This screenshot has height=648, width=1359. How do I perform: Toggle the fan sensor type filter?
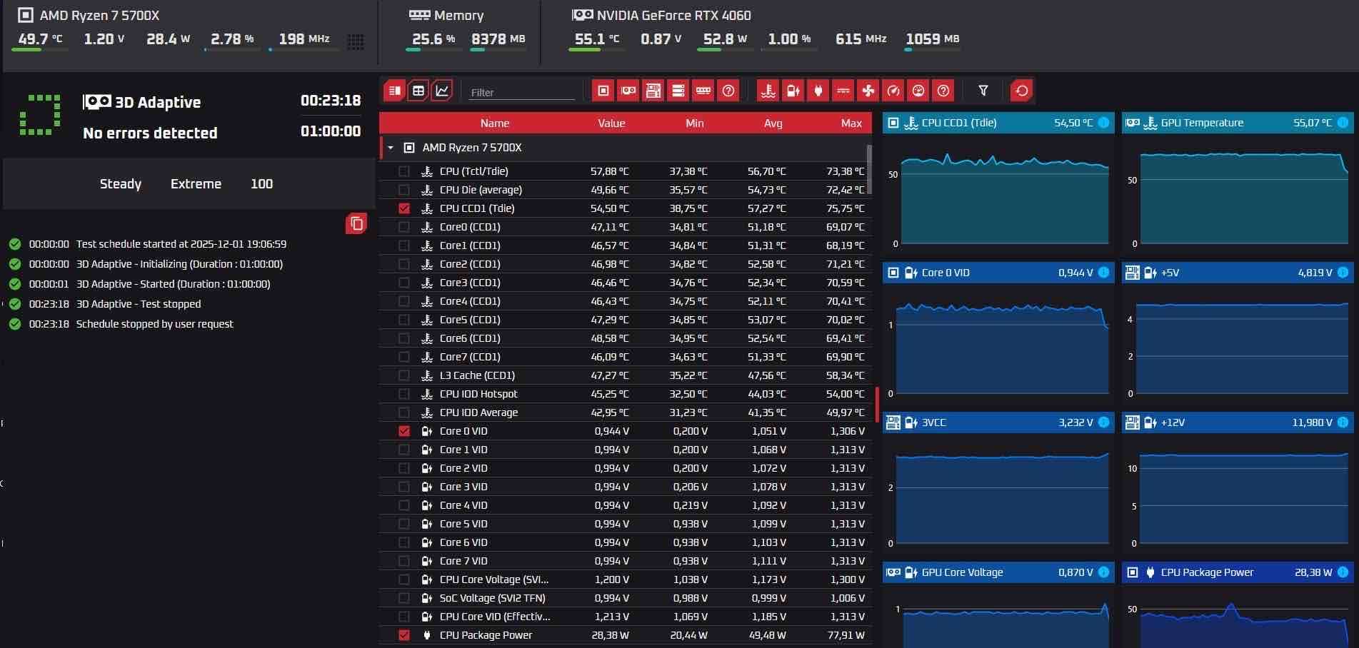(868, 91)
